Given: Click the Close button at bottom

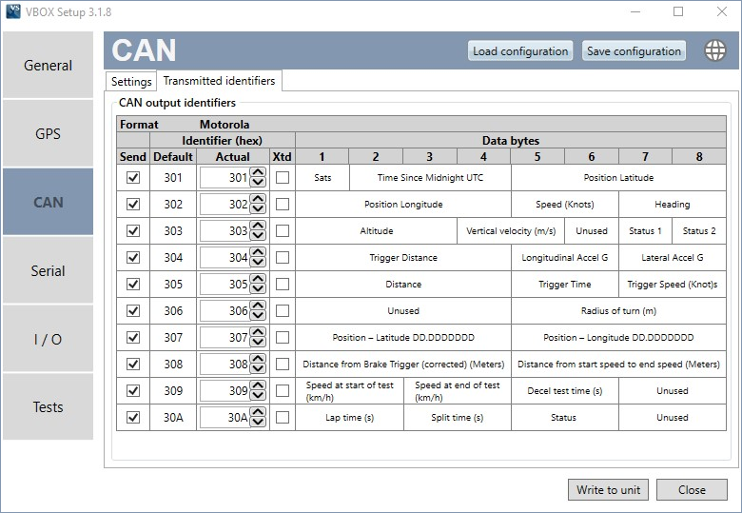Looking at the screenshot, I should coord(692,490).
